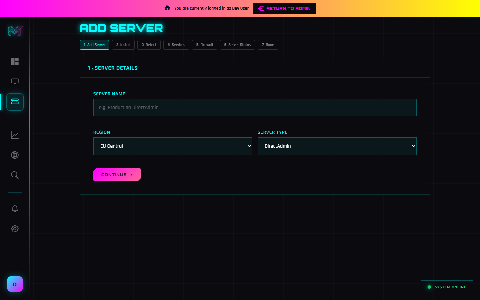Click the incognito impersonation icon in banner
The height and width of the screenshot is (300, 480).
(167, 8)
